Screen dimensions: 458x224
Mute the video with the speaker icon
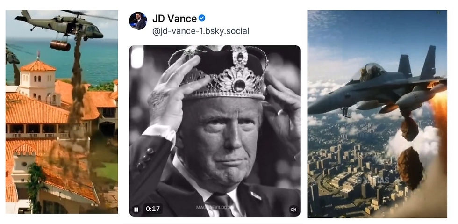click(293, 210)
